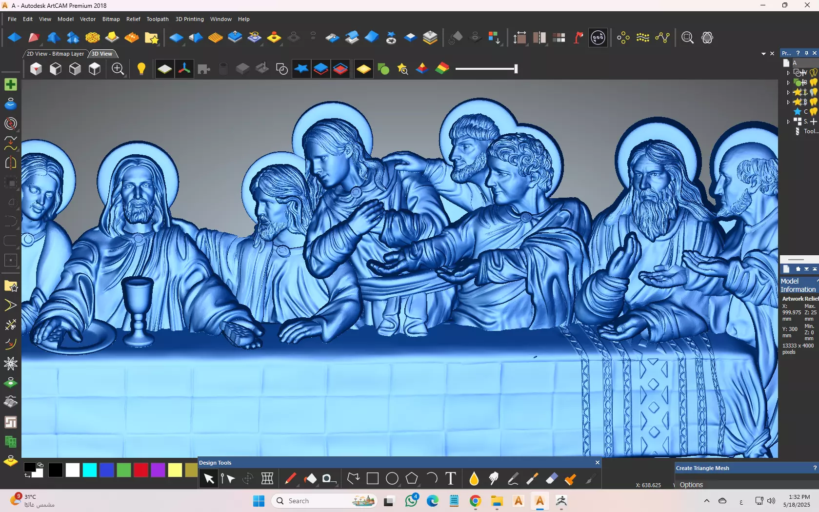This screenshot has width=819, height=512.
Task: Expand the Vectors tree node
Action: click(x=788, y=73)
